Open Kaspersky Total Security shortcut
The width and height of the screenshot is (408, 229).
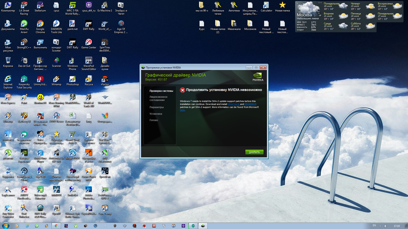click(24, 82)
